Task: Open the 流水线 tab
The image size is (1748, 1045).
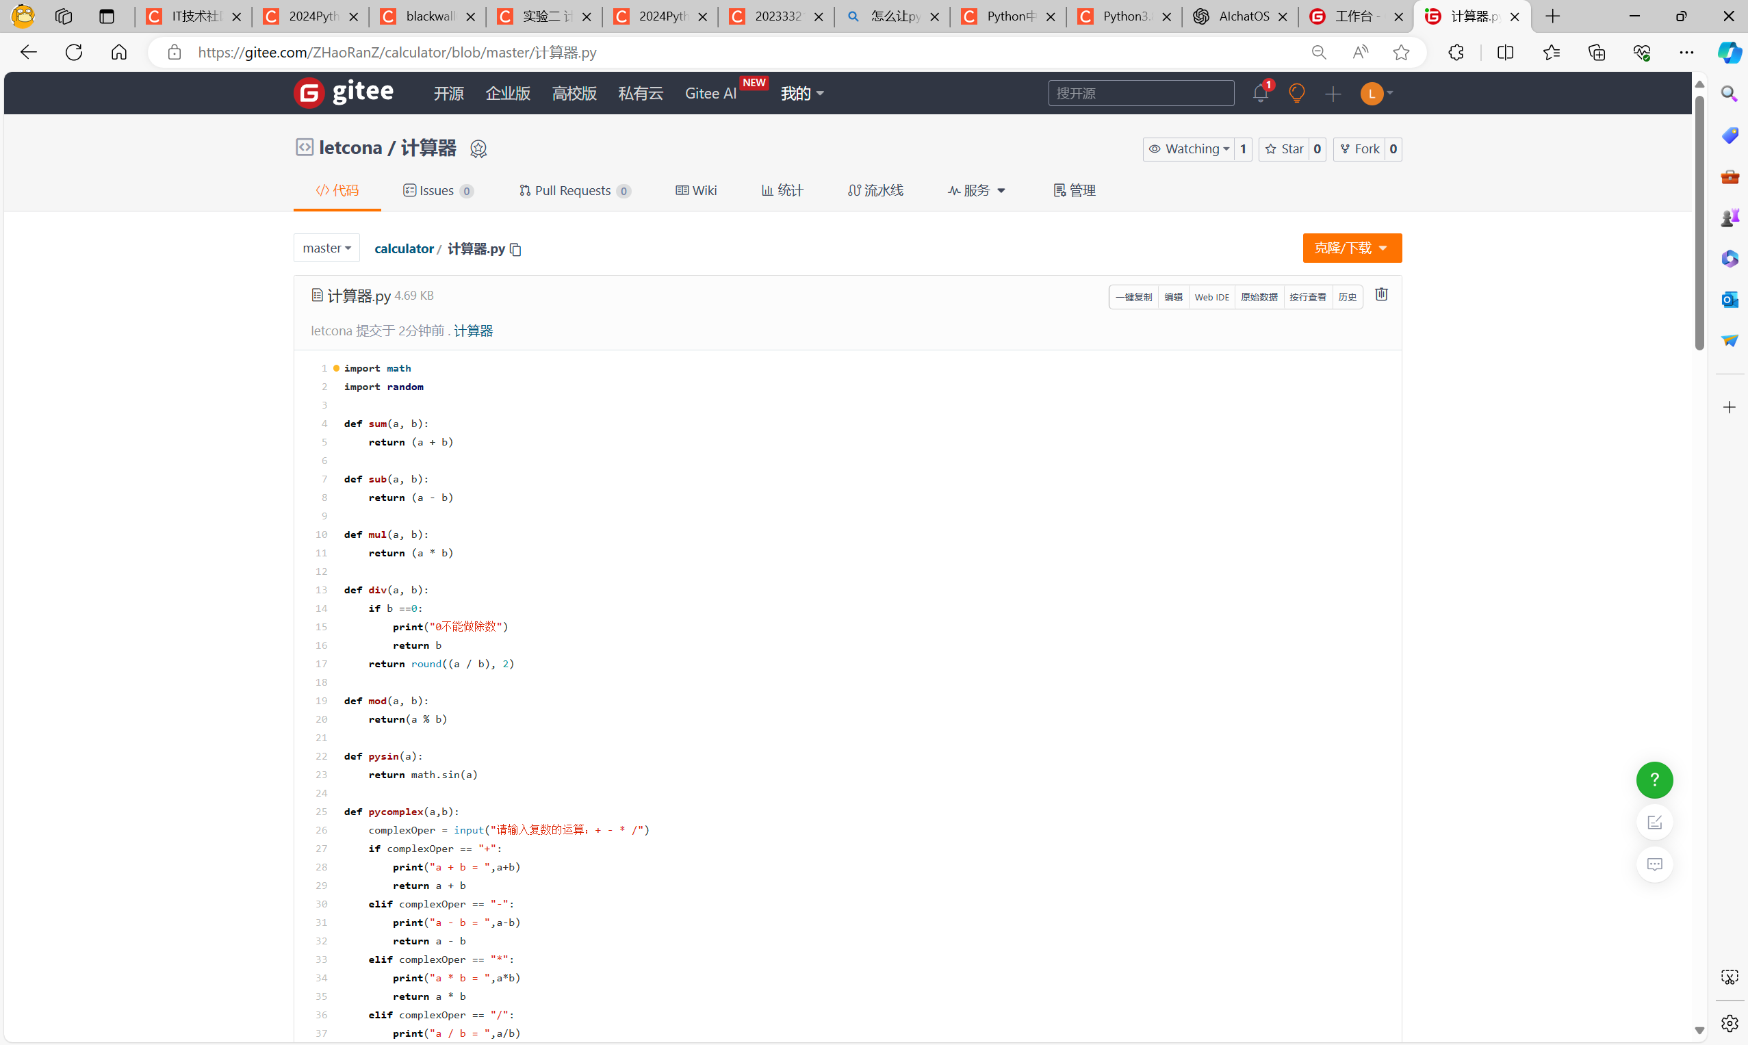Action: tap(875, 190)
